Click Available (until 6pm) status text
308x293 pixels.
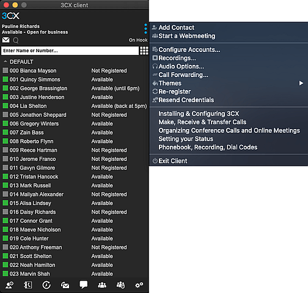[116, 88]
